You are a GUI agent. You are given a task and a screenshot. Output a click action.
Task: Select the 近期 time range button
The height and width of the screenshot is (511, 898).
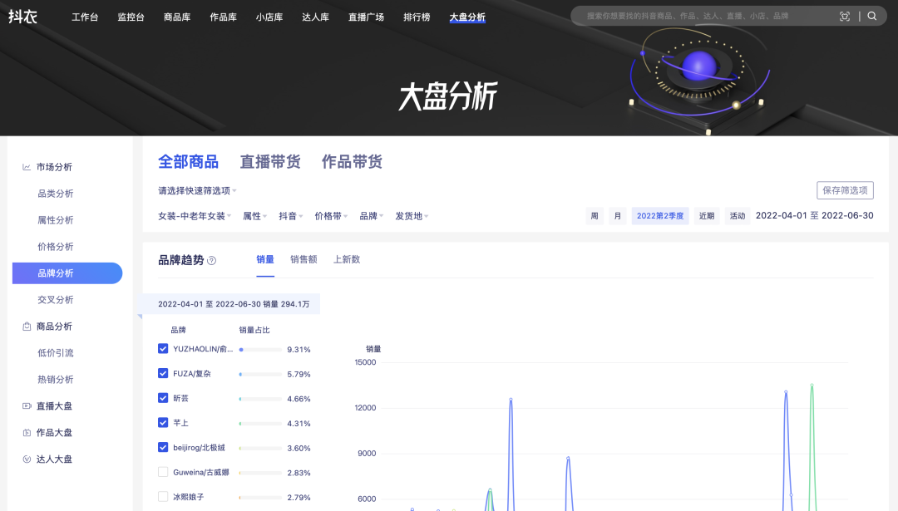706,216
